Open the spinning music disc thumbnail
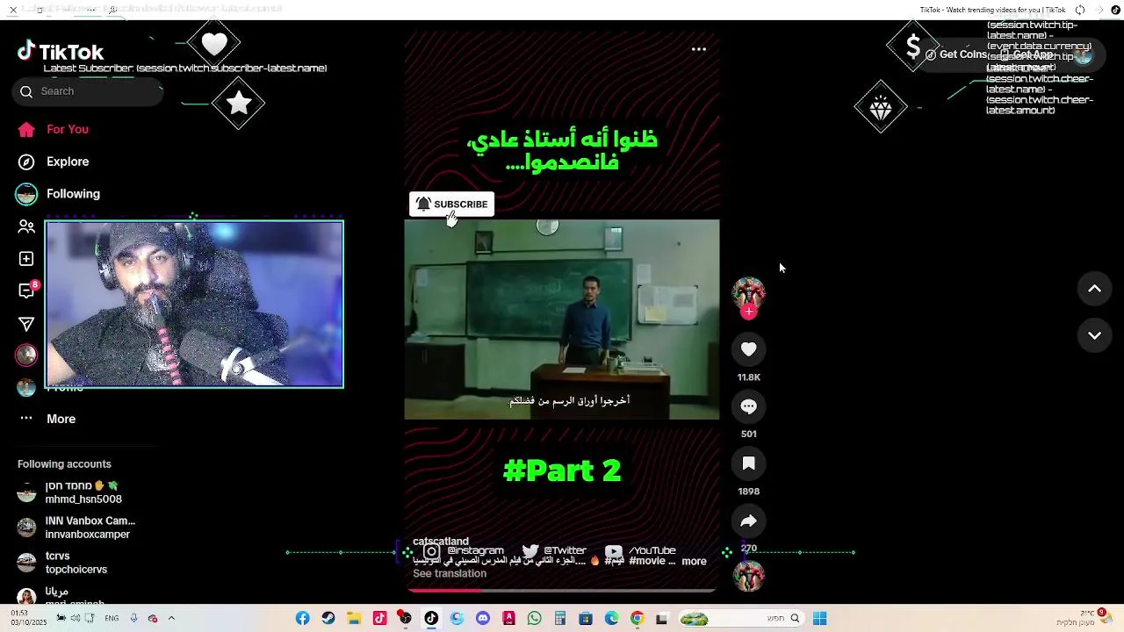The height and width of the screenshot is (632, 1124). [748, 576]
